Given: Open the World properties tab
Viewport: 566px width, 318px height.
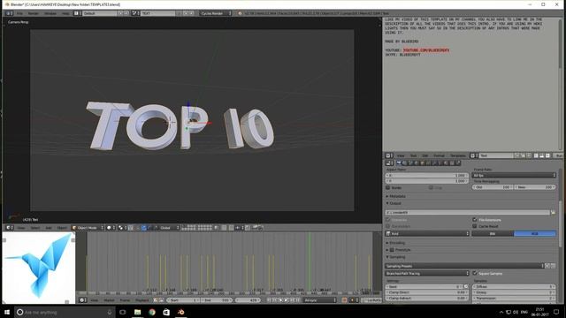Looking at the screenshot, I should (417, 163).
